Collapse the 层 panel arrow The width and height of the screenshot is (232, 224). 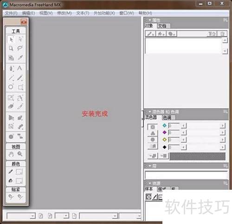pyautogui.click(x=150, y=166)
